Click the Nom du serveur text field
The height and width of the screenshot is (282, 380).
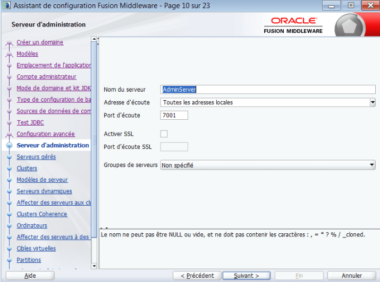pyautogui.click(x=268, y=90)
